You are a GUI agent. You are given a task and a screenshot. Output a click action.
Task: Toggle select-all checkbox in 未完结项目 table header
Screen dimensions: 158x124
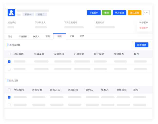[9, 54]
